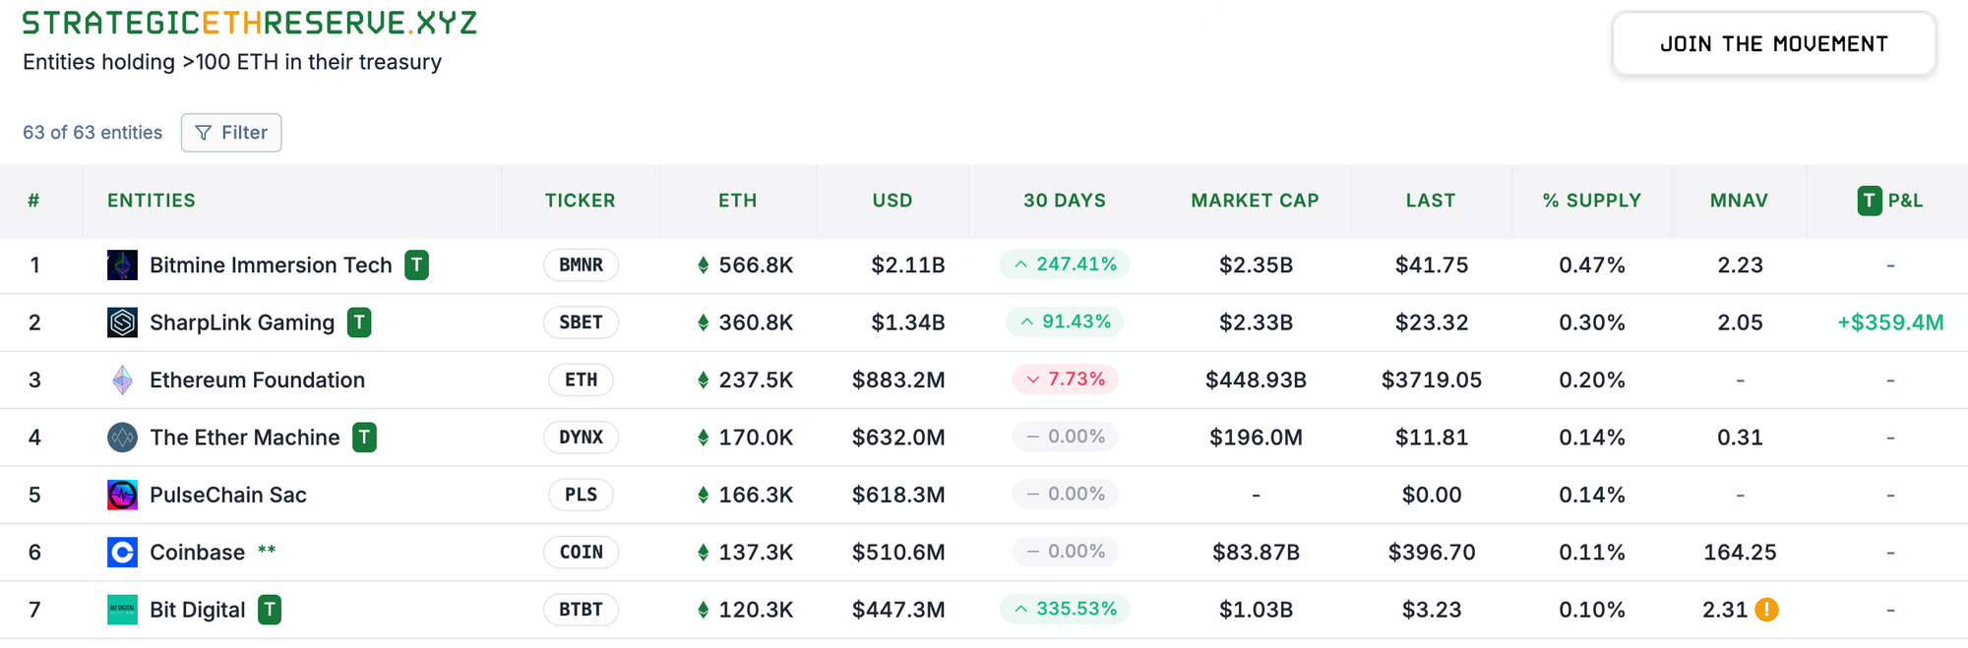Click the ETH diamond icon beside 360.8K
The image size is (1968, 648).
click(703, 322)
